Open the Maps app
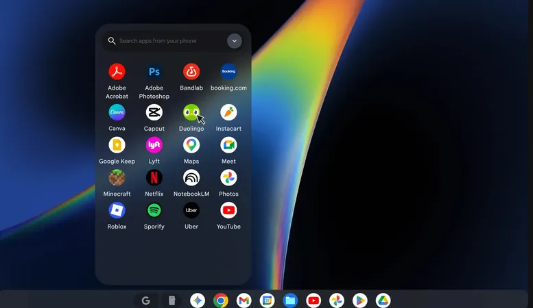 [x=191, y=145]
